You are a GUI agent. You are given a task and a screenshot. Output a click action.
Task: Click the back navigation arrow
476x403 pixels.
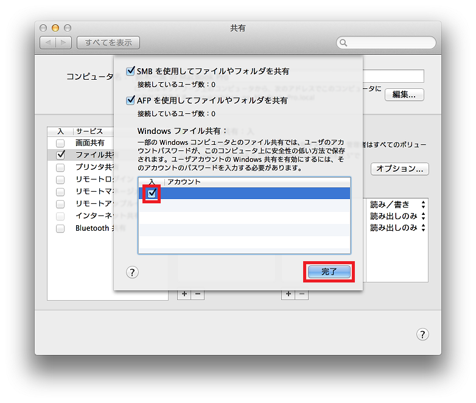point(49,43)
